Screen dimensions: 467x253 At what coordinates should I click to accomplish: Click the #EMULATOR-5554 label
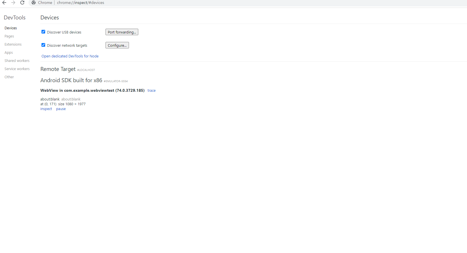click(x=116, y=81)
